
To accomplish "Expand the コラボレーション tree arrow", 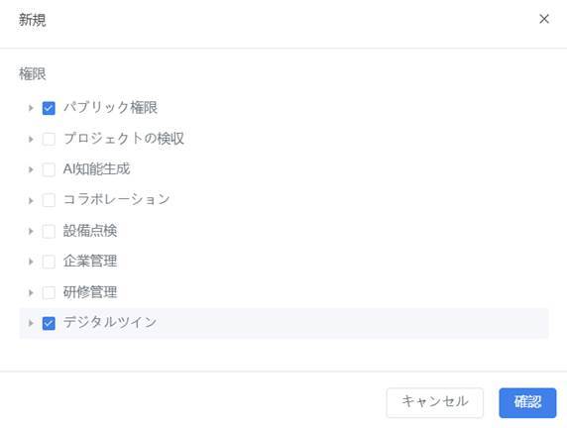I will (31, 200).
